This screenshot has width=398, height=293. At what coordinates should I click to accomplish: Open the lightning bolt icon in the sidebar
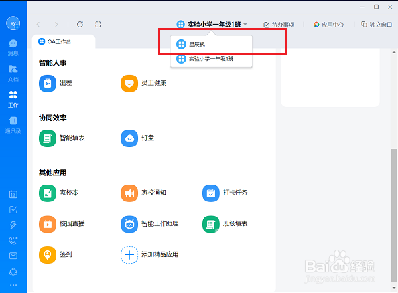(13, 225)
